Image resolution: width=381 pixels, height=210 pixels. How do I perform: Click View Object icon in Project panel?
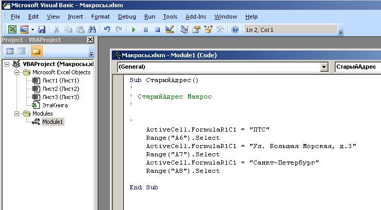point(21,51)
